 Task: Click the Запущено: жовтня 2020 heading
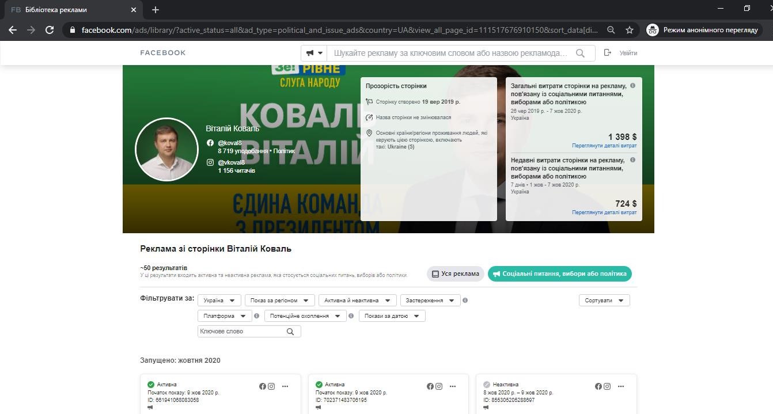(180, 360)
